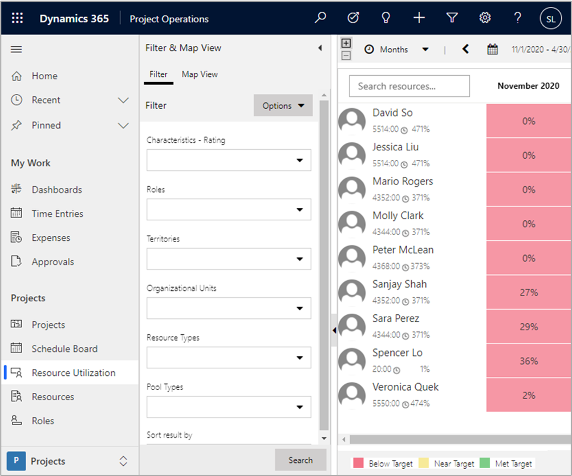This screenshot has height=476, width=572.
Task: Click the Met Target green legend swatch
Action: tap(484, 463)
